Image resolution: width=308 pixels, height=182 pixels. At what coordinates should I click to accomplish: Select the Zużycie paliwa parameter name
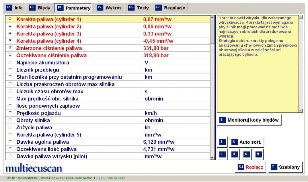pos(34,128)
